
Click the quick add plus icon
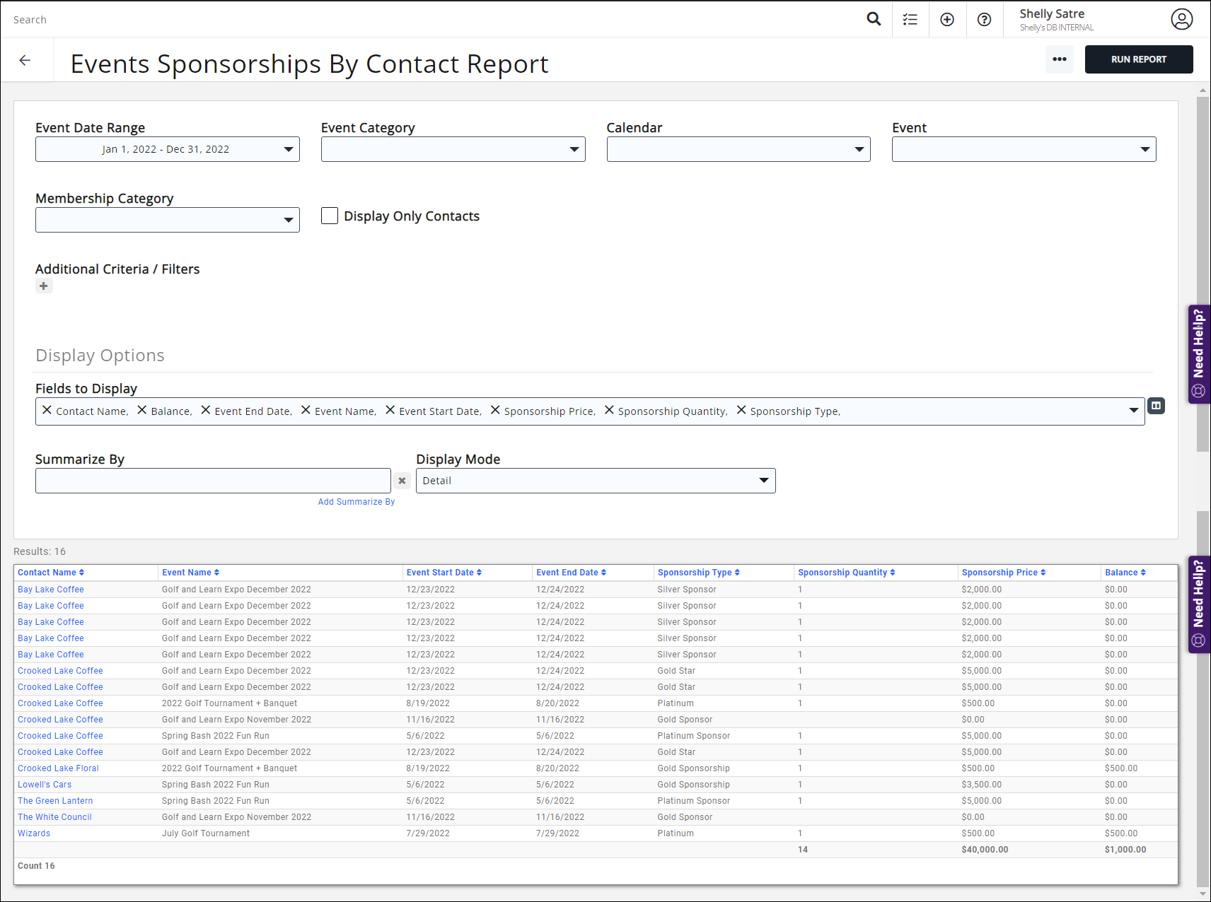pos(947,20)
